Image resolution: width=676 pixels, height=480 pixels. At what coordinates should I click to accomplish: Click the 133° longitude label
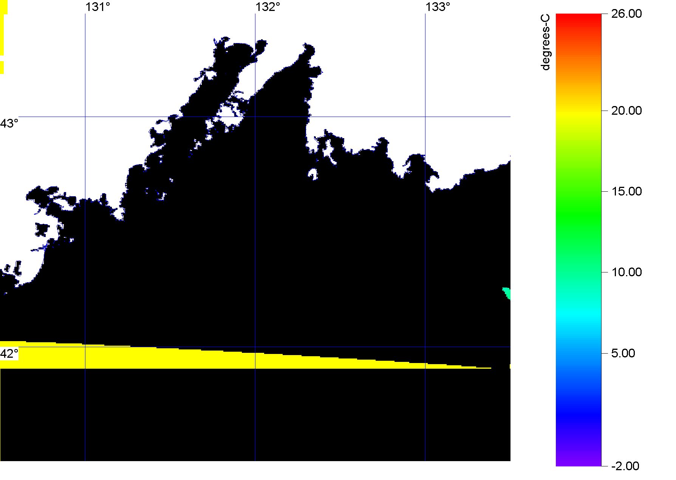438,7
